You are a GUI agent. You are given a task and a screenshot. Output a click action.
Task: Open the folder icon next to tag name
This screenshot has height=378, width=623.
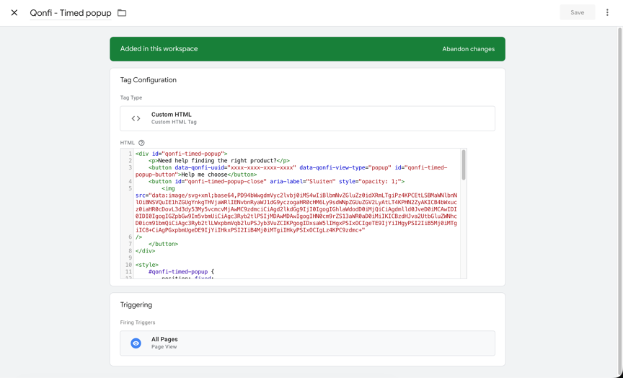point(122,13)
